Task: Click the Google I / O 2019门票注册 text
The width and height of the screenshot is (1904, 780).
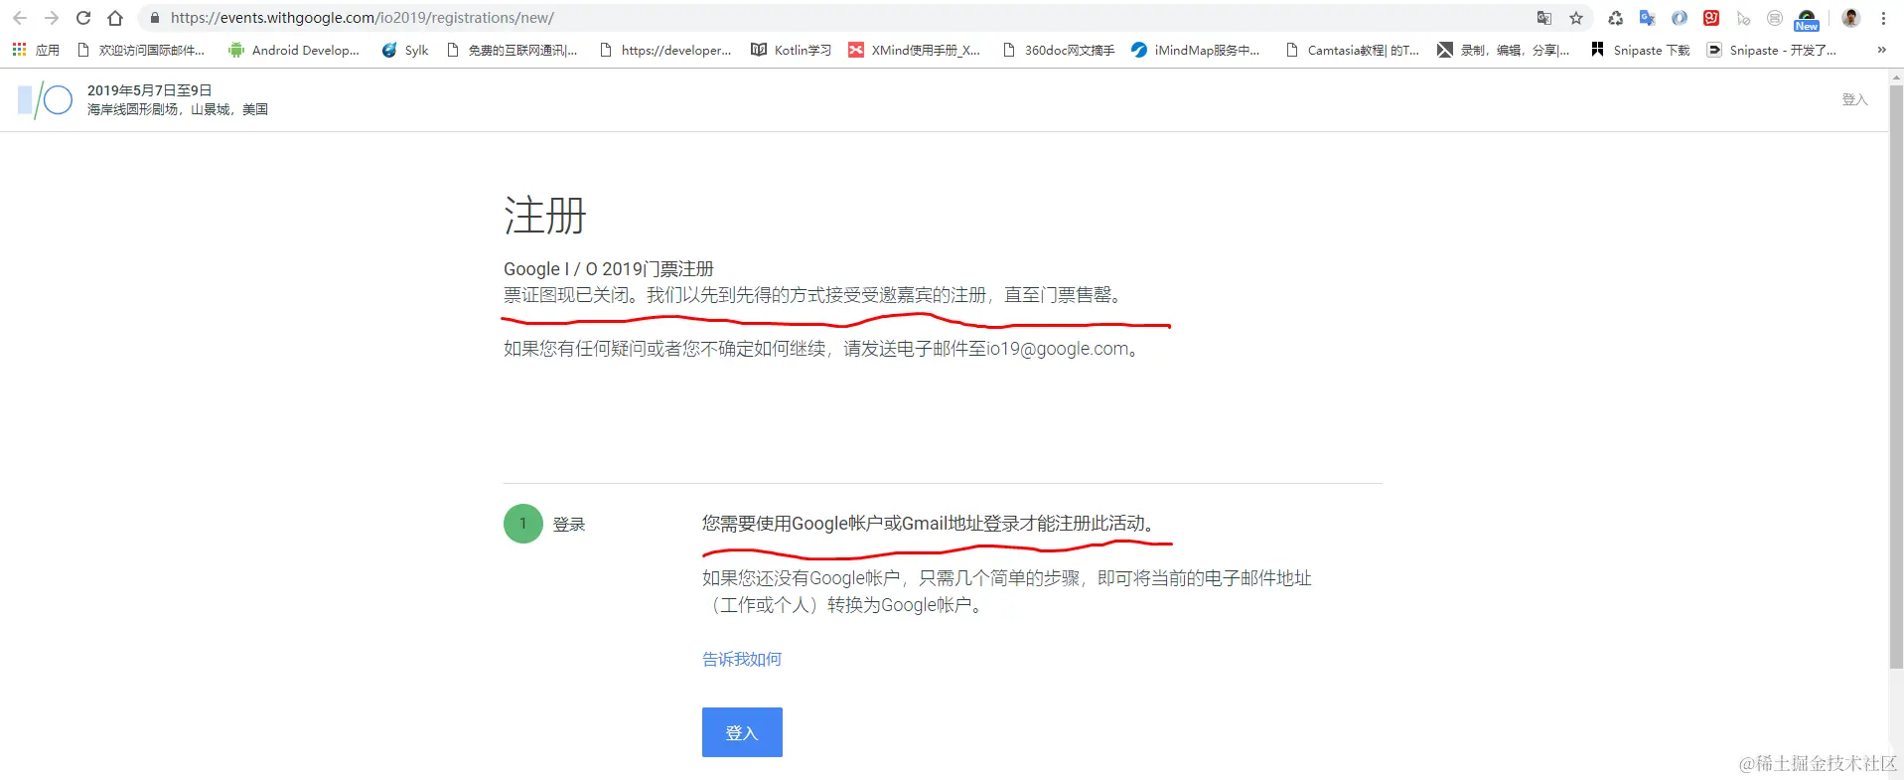Action: coord(609,269)
